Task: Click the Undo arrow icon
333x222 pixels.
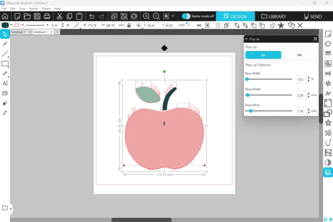Action: (x=92, y=16)
